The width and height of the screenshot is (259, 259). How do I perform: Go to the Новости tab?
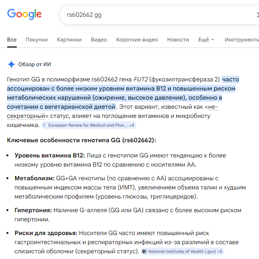tap(178, 40)
